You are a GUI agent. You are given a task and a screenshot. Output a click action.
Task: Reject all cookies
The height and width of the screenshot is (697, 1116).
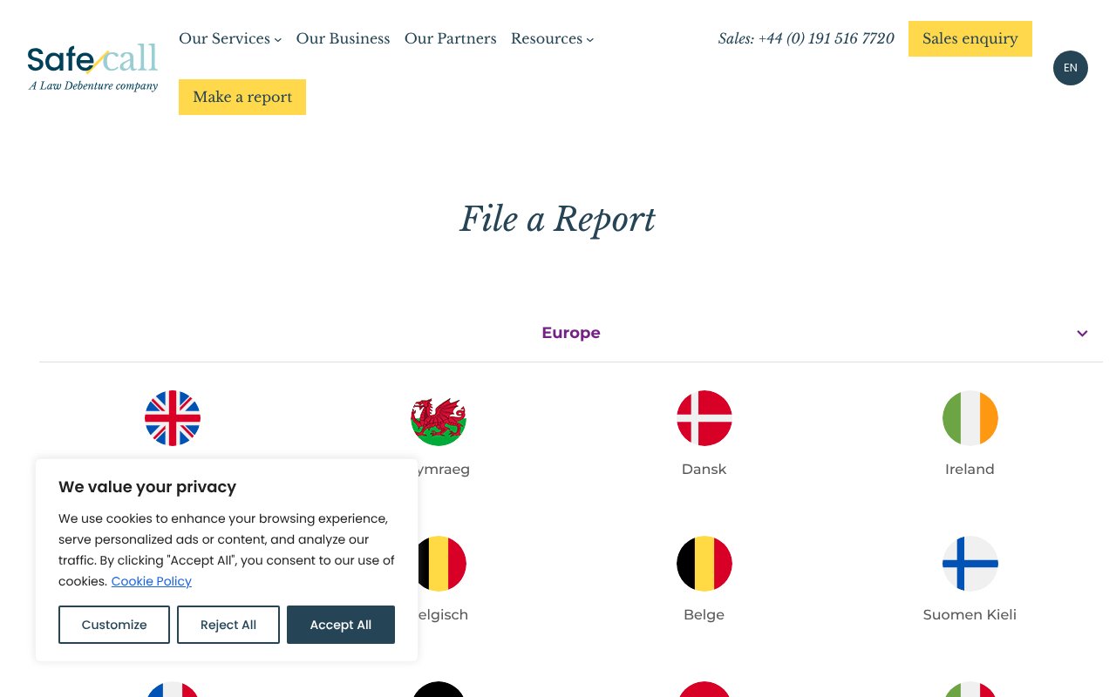(228, 625)
